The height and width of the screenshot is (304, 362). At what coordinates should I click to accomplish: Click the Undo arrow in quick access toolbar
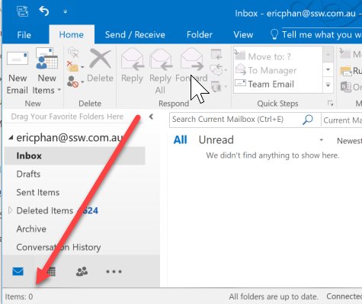[44, 11]
